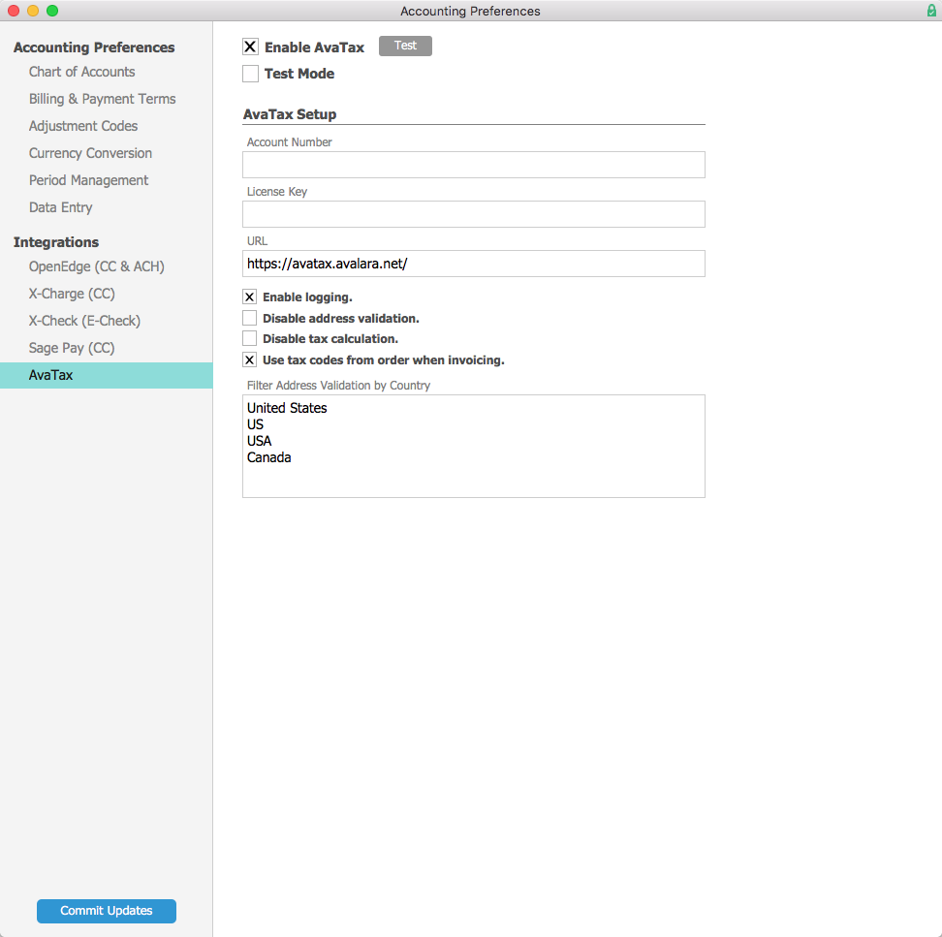Check Disable tax calculation

tap(249, 339)
